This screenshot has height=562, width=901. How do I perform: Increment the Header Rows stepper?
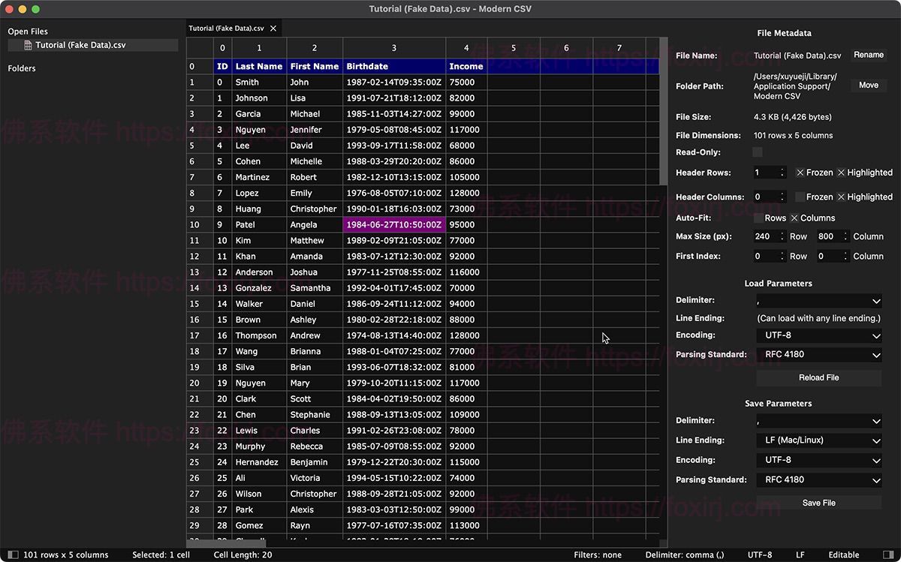click(782, 170)
